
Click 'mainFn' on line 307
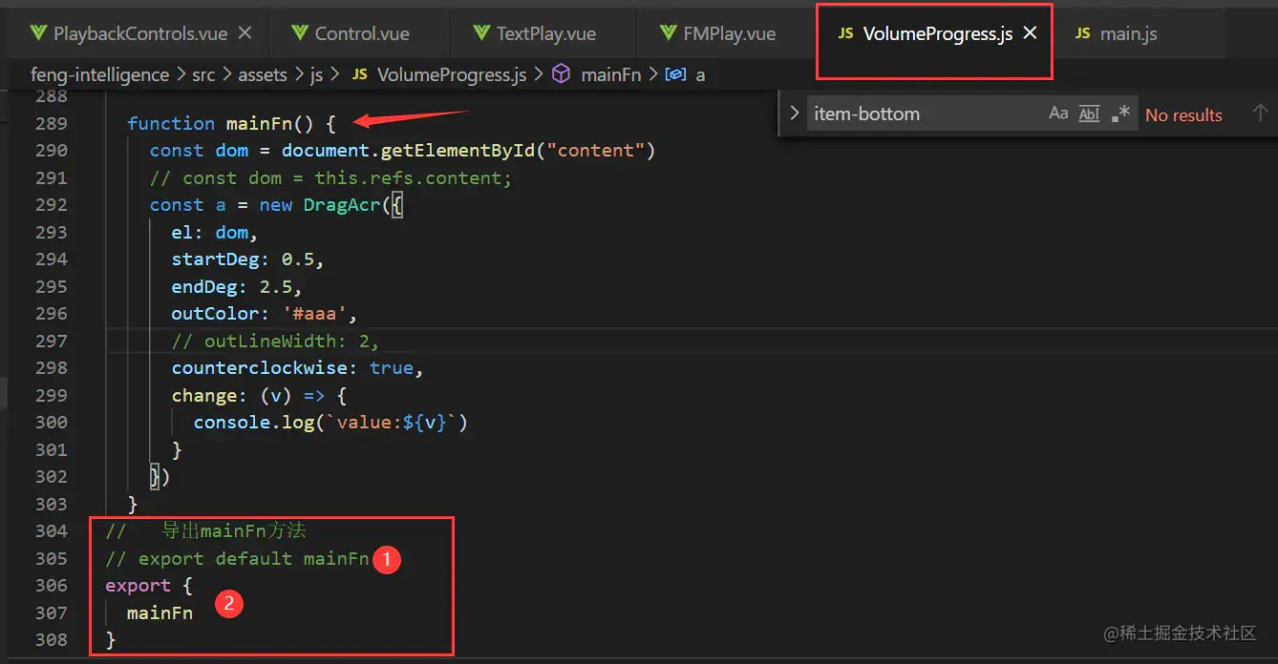(160, 612)
